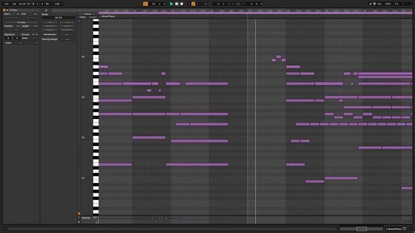Open the metronome settings dropdown arrow

[52, 4]
